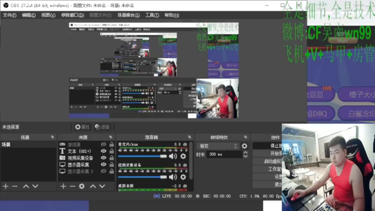Open transition properties gear icon

pyautogui.click(x=244, y=146)
